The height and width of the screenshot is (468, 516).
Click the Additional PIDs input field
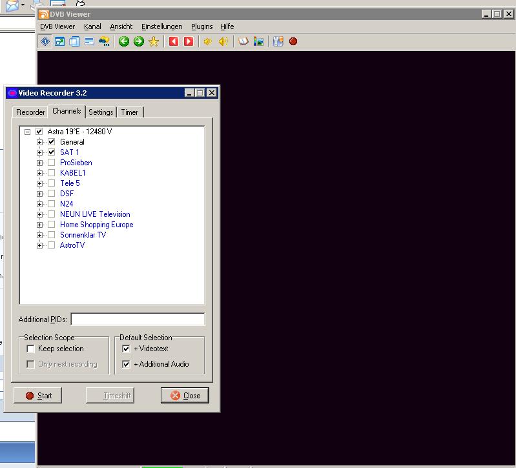pos(138,320)
